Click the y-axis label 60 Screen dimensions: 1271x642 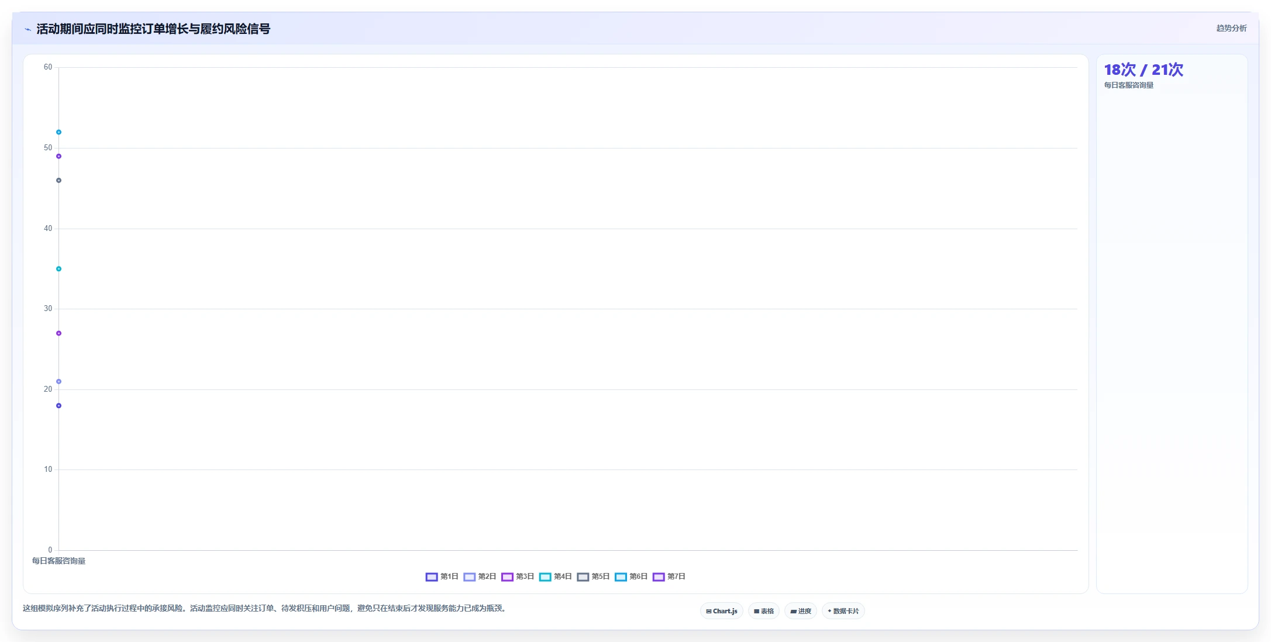tap(48, 67)
